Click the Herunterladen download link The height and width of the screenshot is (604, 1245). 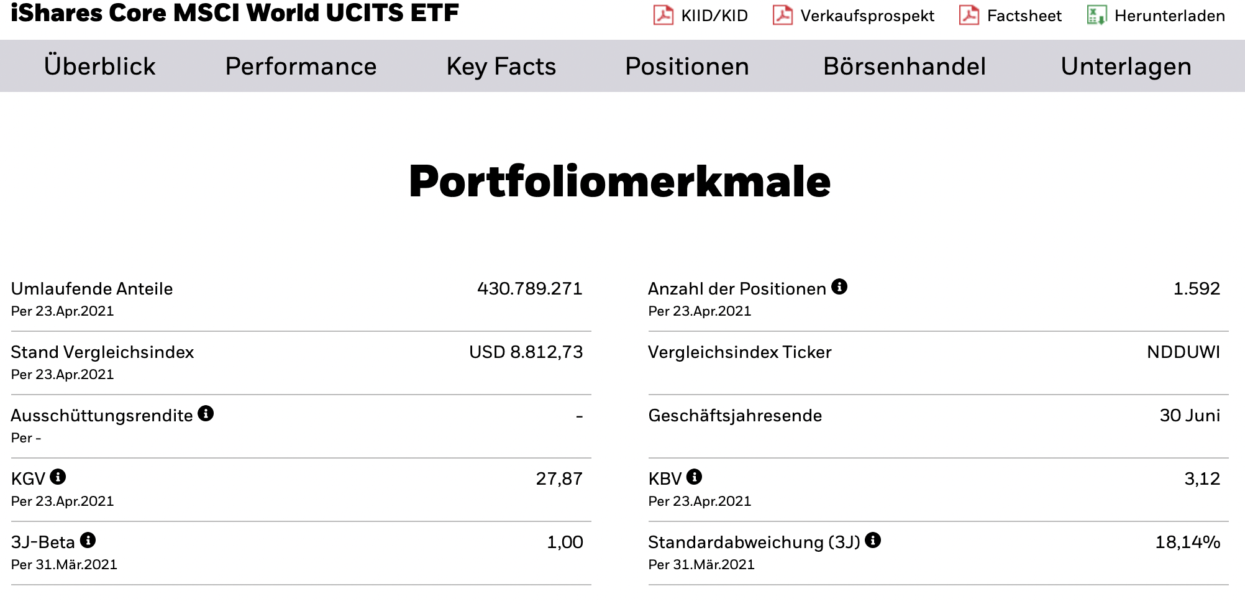click(x=1169, y=16)
